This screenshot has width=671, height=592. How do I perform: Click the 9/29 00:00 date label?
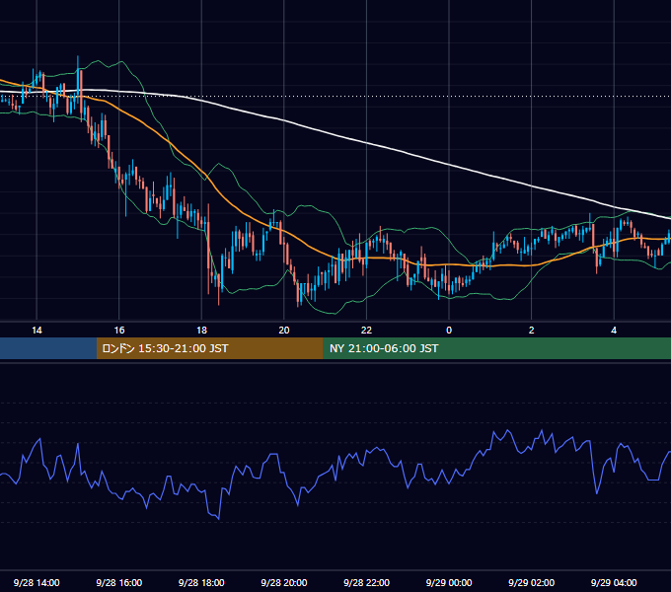tap(449, 582)
